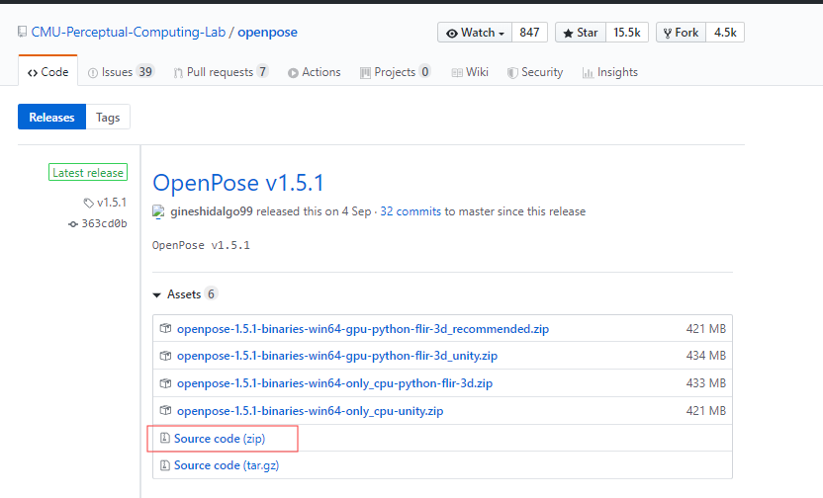Image resolution: width=823 pixels, height=498 pixels.
Task: Visit gineshidalgo99's profile link
Action: click(212, 211)
